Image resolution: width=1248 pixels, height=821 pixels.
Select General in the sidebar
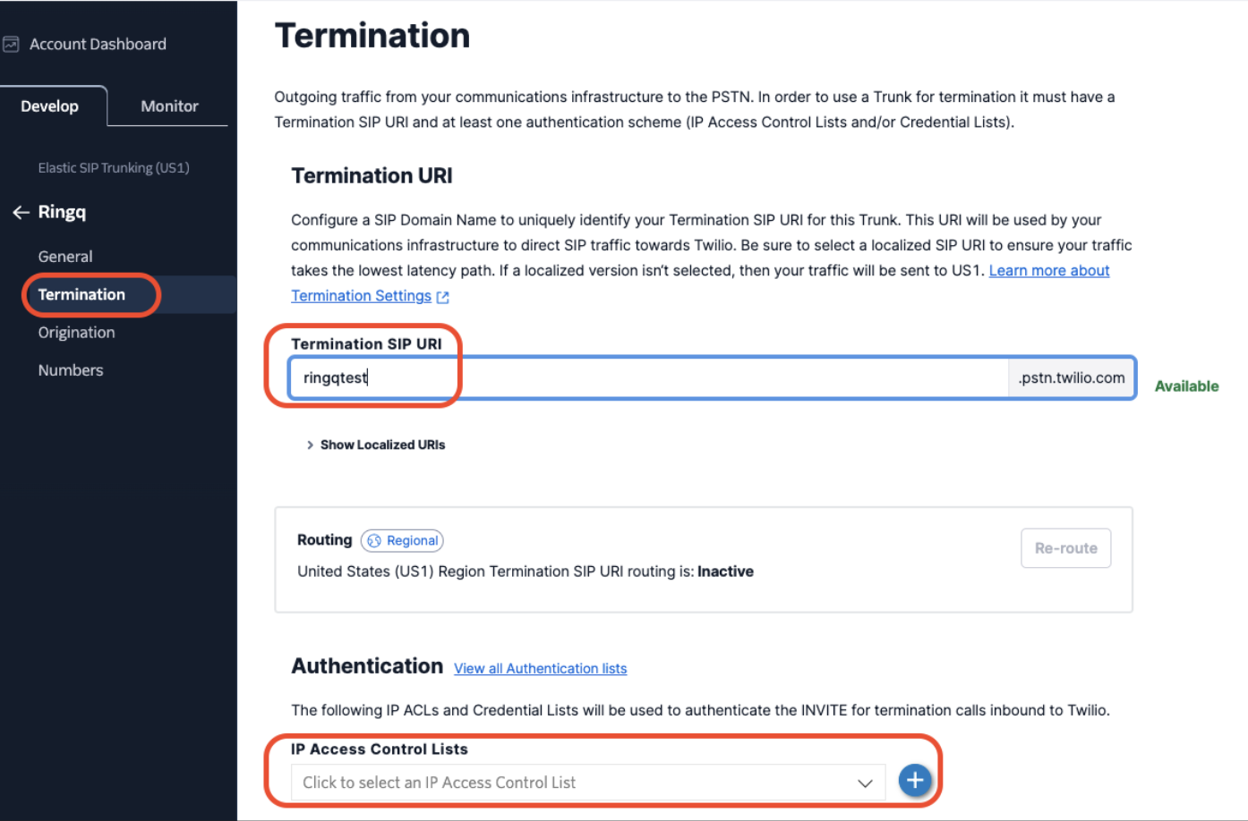pyautogui.click(x=64, y=257)
